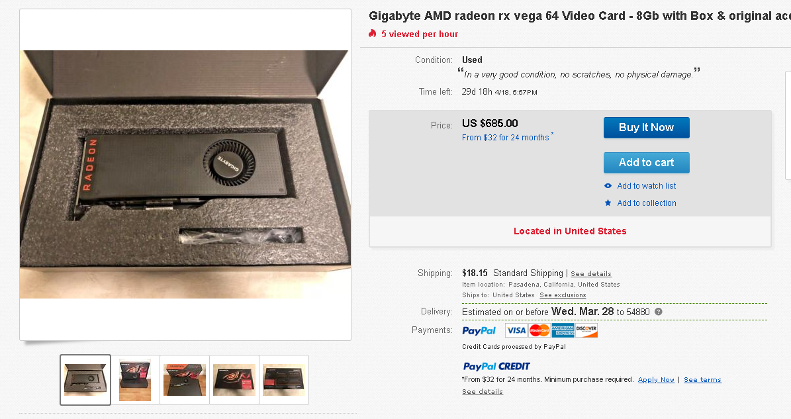Click the American Express card icon

pos(563,330)
